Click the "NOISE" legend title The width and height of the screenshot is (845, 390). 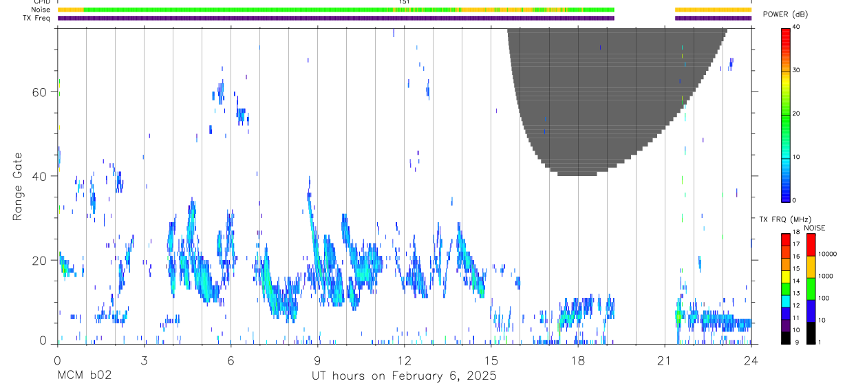tap(814, 228)
